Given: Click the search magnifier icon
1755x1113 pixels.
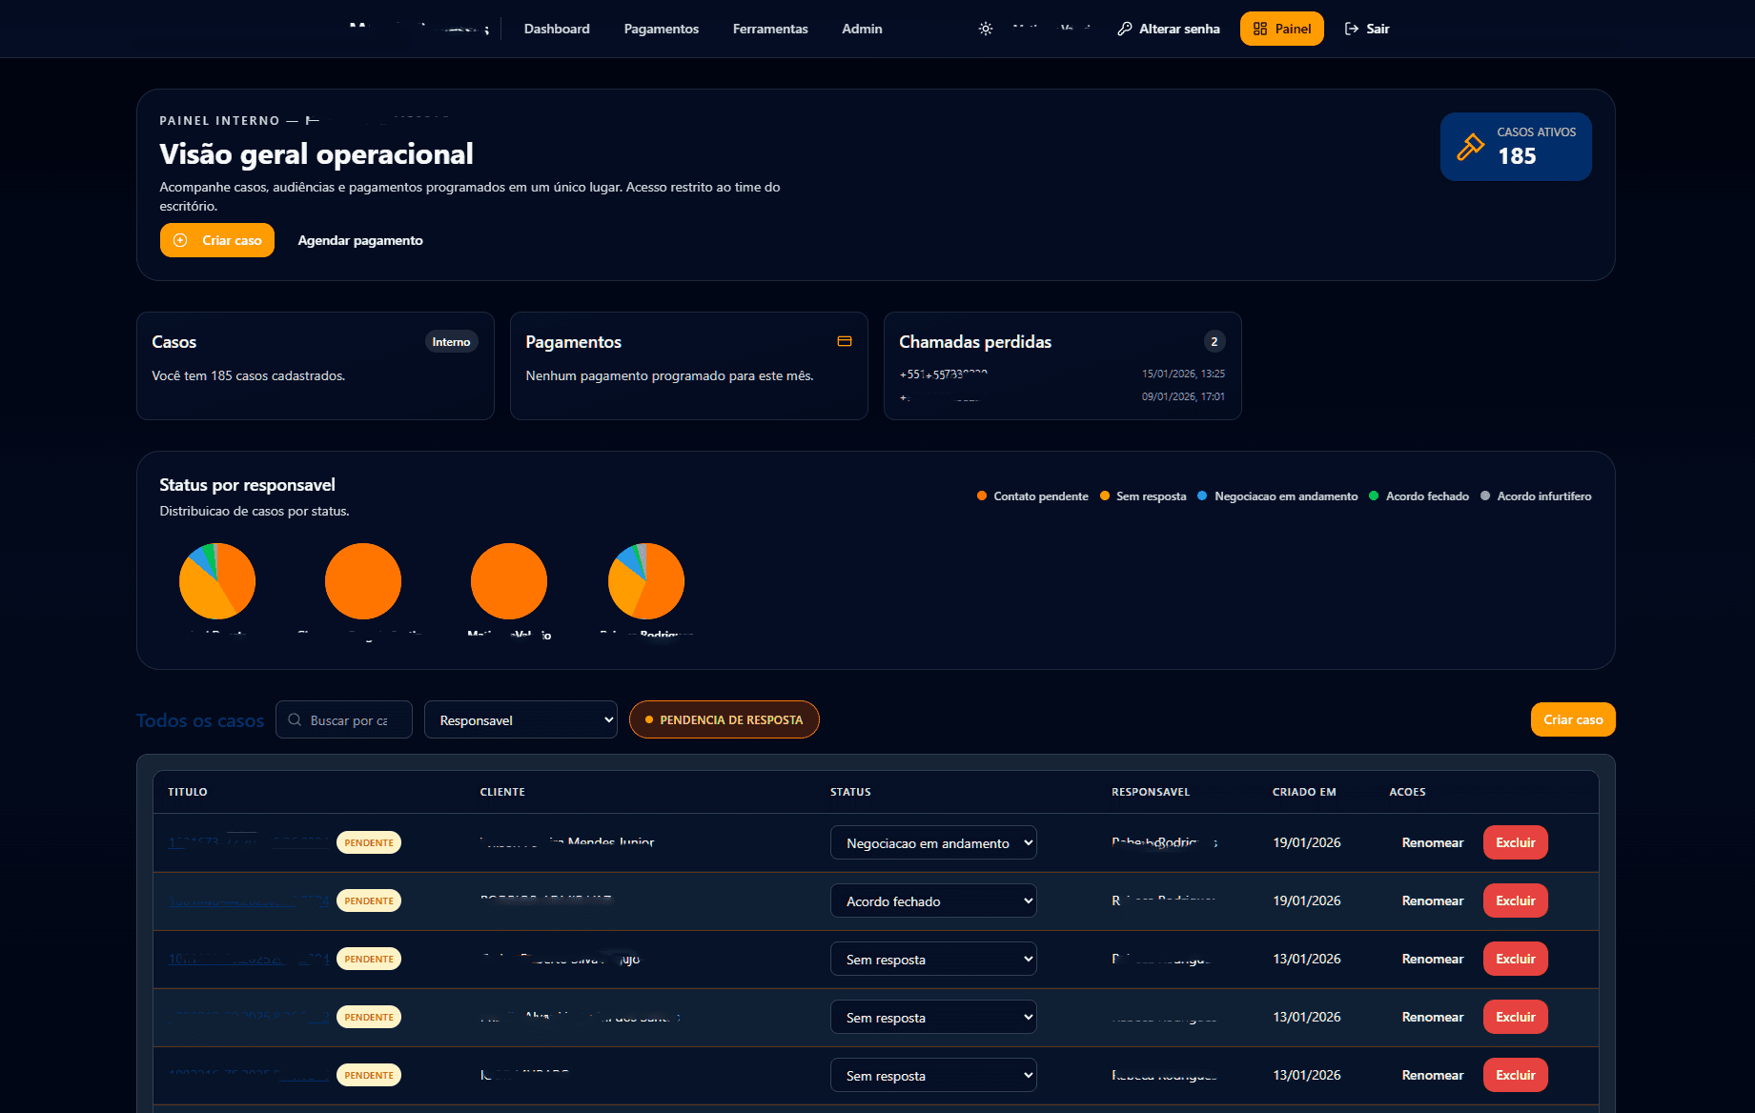Looking at the screenshot, I should tap(295, 719).
